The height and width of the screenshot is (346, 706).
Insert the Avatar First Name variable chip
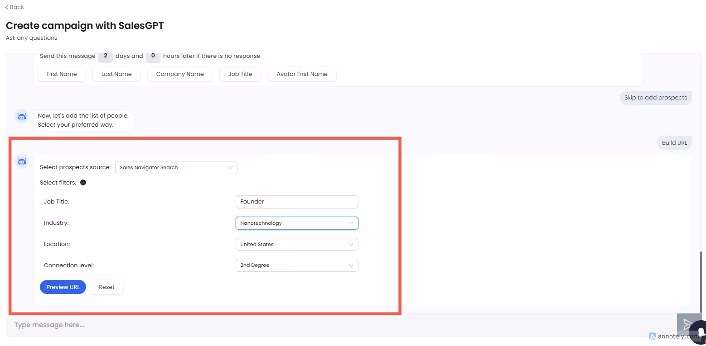pos(302,74)
